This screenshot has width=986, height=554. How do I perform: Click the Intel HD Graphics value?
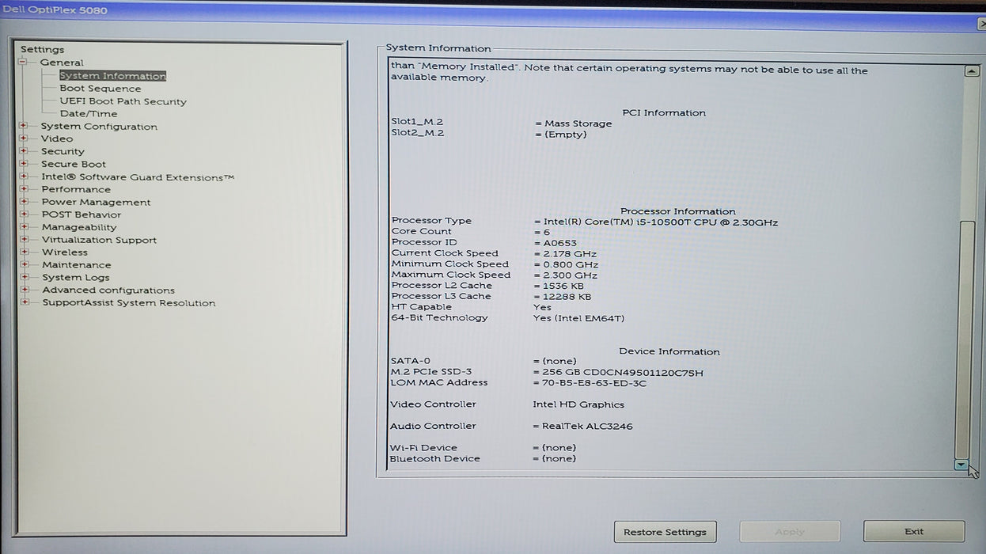point(578,404)
